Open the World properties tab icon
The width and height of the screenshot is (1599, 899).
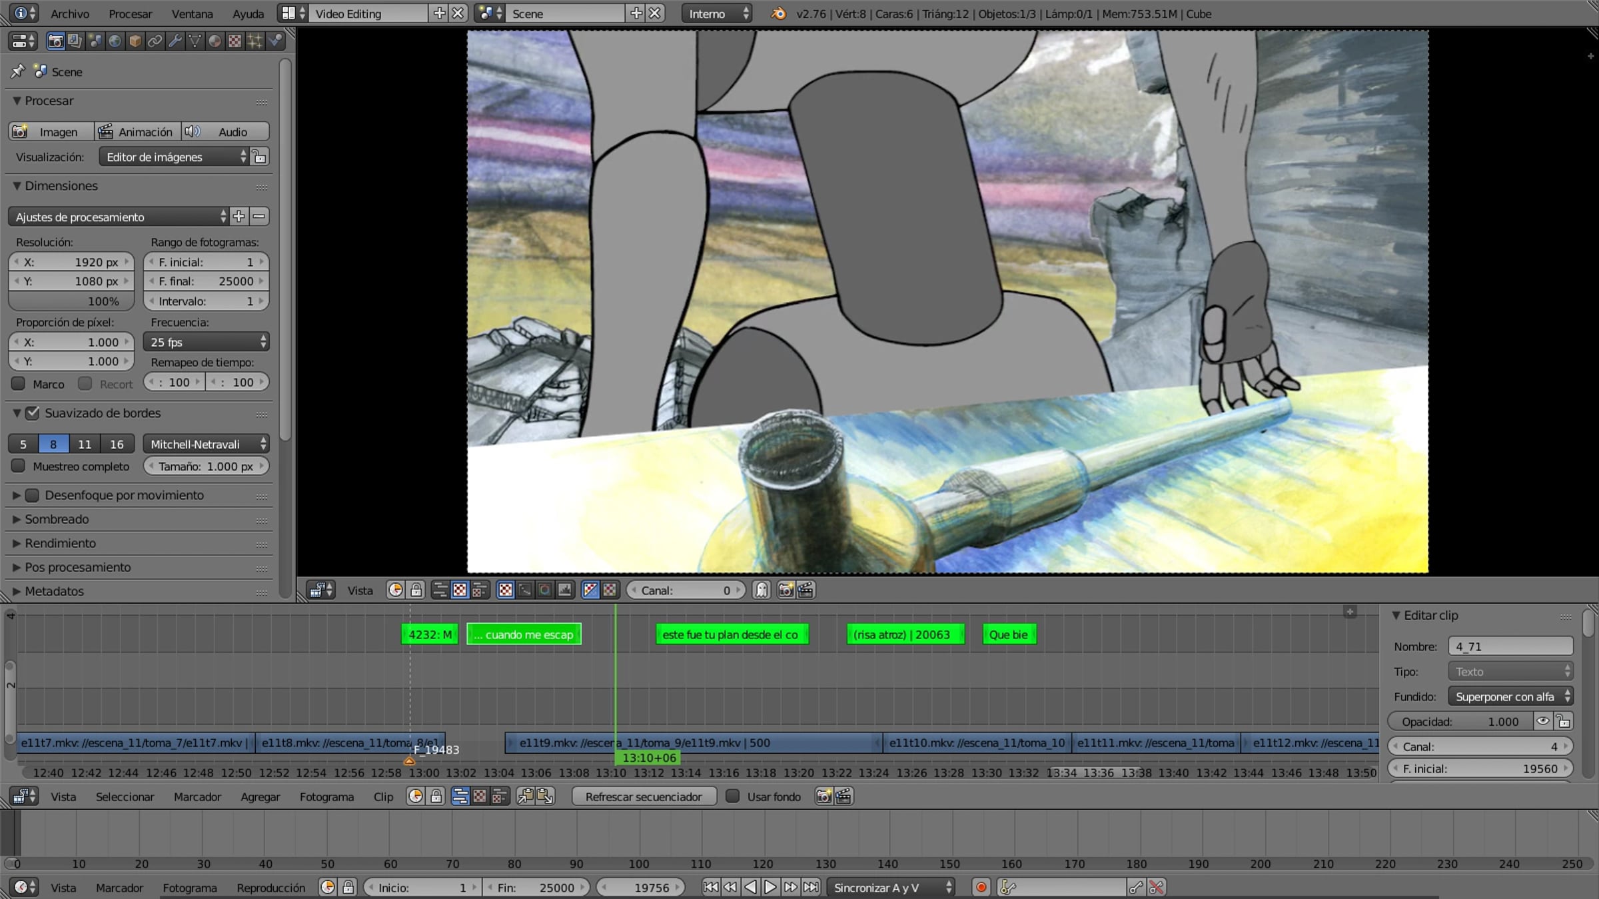[115, 41]
